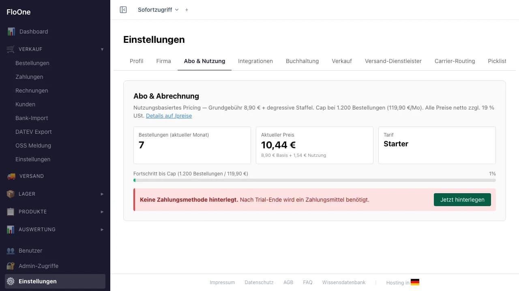Viewport: 519px width, 291px height.
Task: Click the FloOne logo text
Action: pyautogui.click(x=19, y=12)
